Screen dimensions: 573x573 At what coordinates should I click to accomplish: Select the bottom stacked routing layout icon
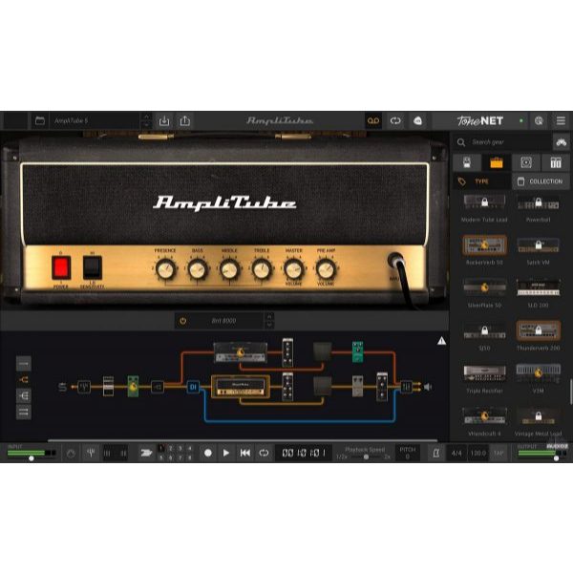click(24, 413)
